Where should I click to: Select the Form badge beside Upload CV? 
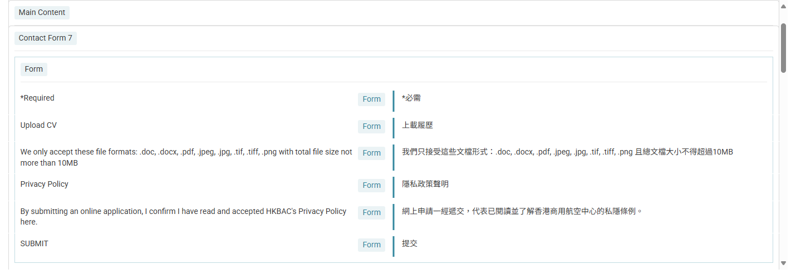pos(371,127)
